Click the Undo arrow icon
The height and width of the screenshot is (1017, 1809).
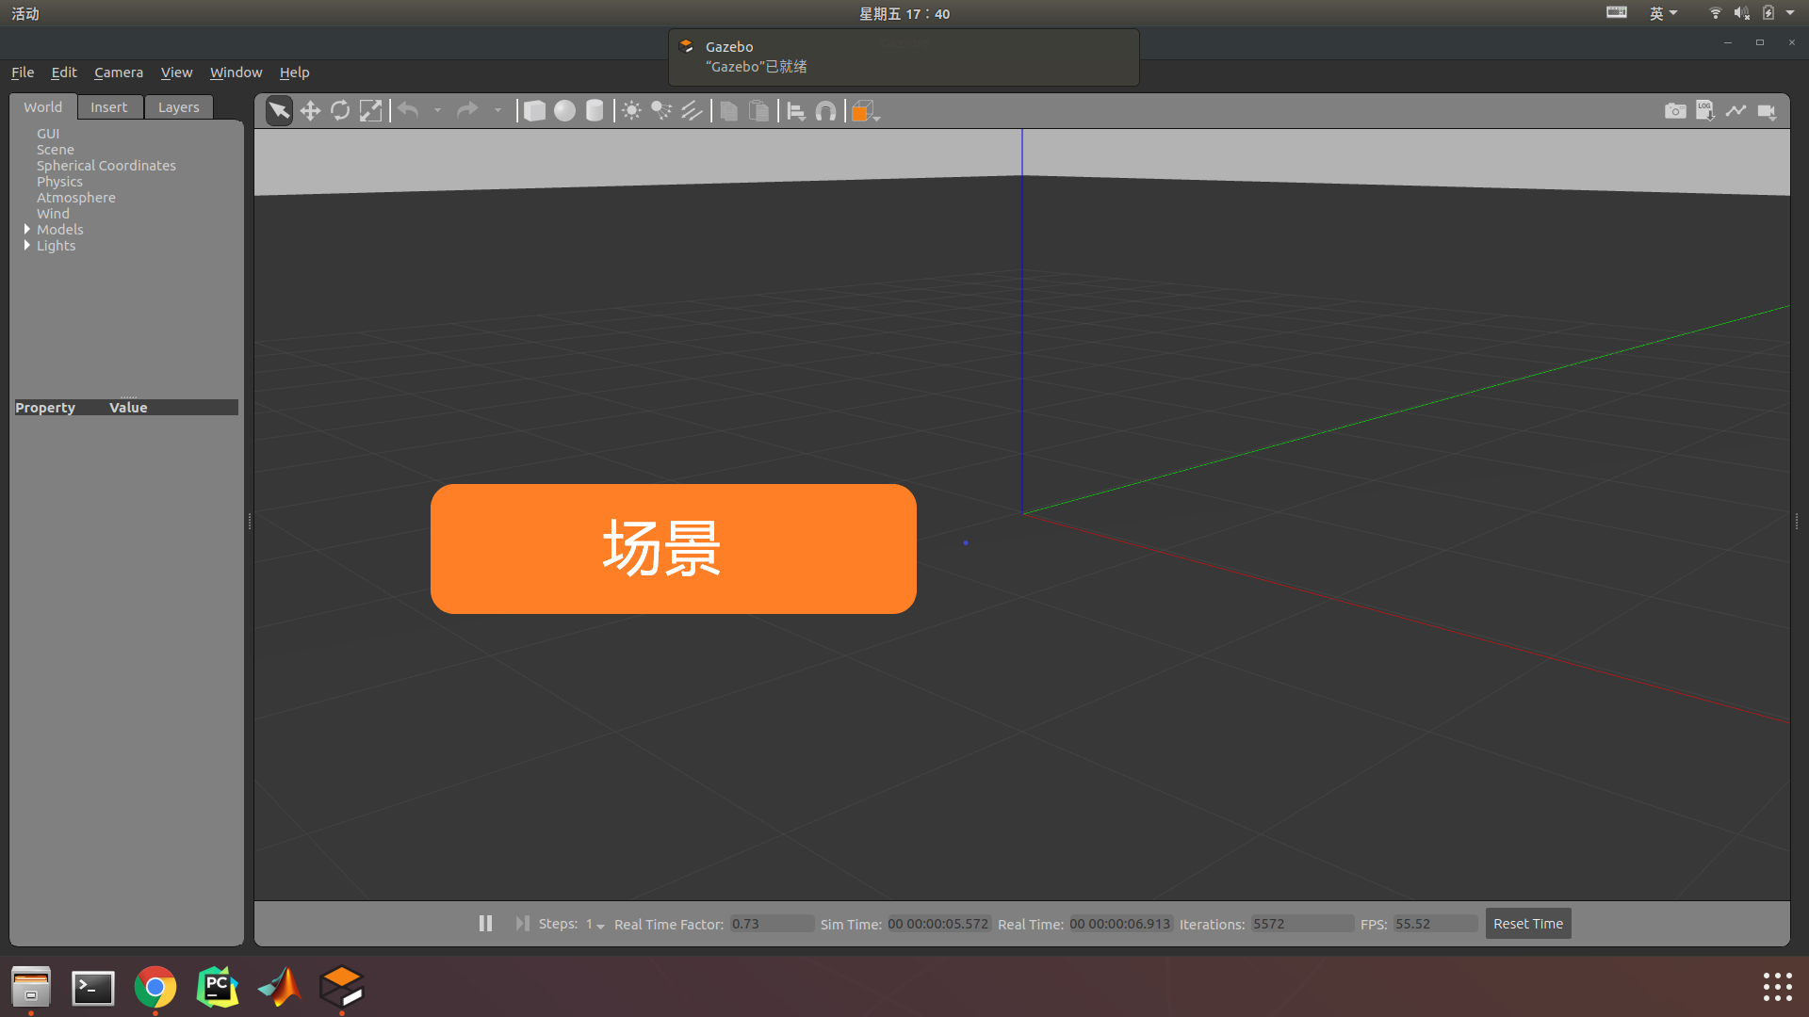click(x=408, y=111)
